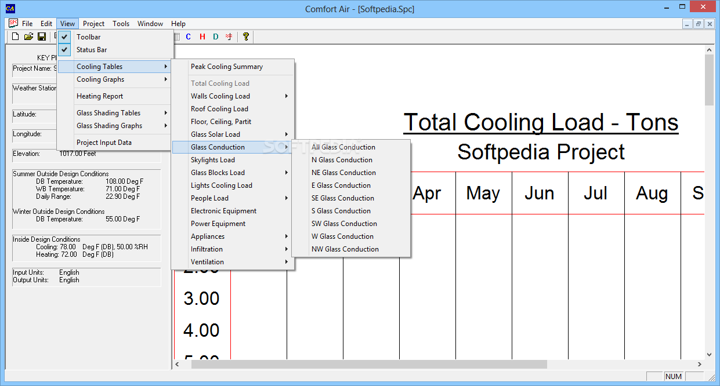Click the NUM status bar indicator
This screenshot has height=386, width=720.
pos(674,377)
